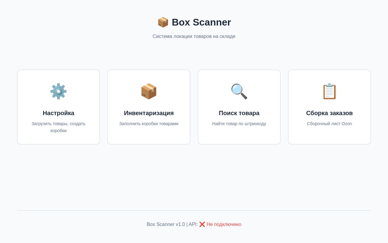Click the package icon beside Box Scanner title
This screenshot has width=388, height=243.
coord(163,22)
